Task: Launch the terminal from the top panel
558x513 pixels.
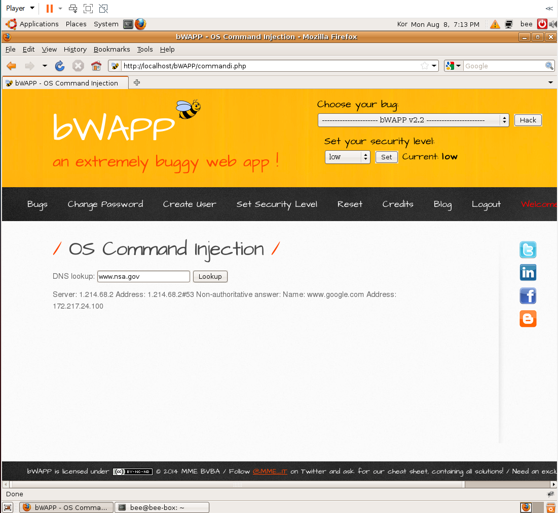Action: click(x=128, y=24)
